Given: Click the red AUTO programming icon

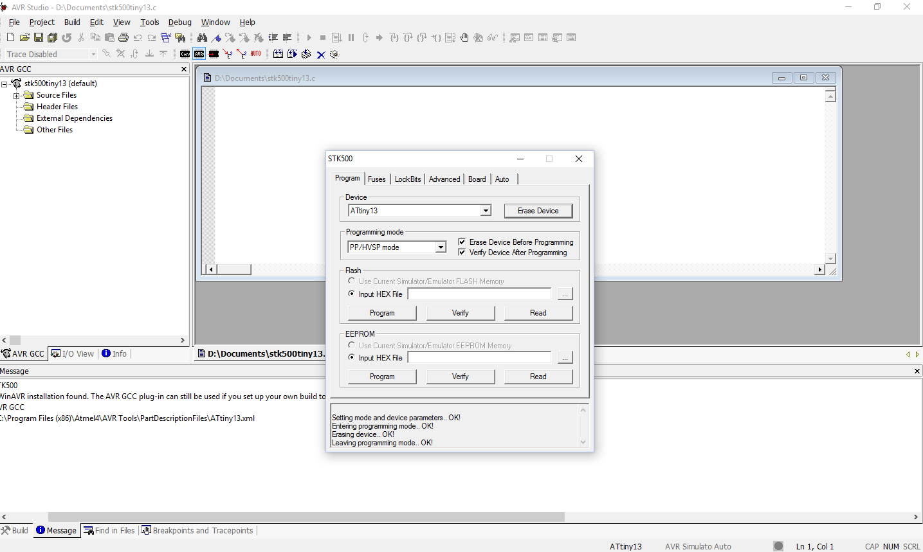Looking at the screenshot, I should [256, 54].
